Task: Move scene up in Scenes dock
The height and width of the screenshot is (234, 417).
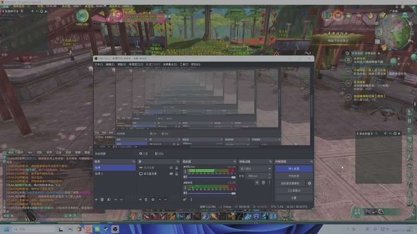Action: [x=116, y=200]
